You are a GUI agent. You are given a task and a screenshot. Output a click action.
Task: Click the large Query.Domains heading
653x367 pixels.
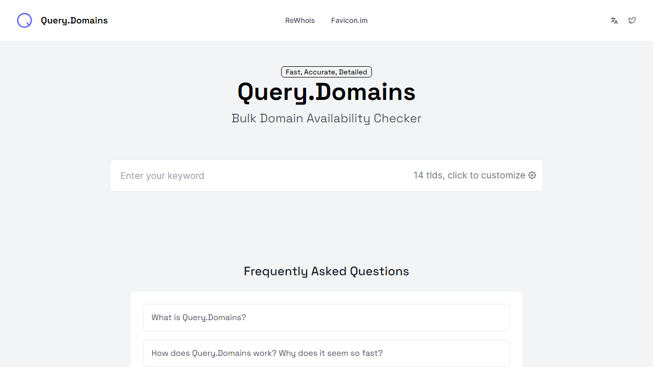(326, 92)
